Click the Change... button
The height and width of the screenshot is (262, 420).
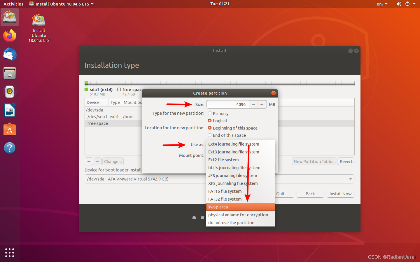(113, 161)
